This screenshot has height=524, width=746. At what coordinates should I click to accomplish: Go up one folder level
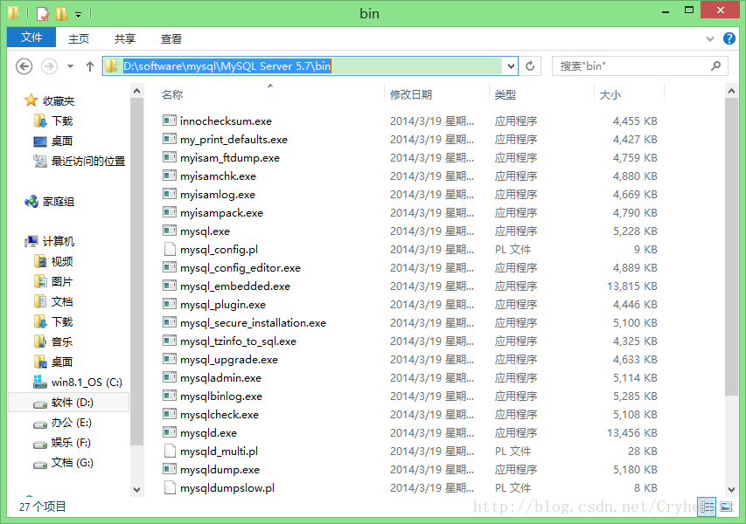pos(90,66)
